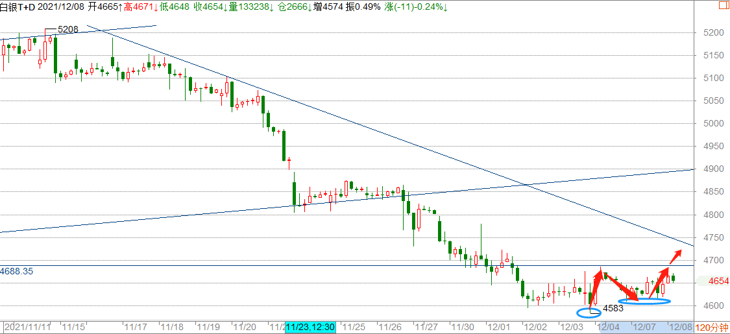Click the open price 开4665 value

pyautogui.click(x=104, y=7)
